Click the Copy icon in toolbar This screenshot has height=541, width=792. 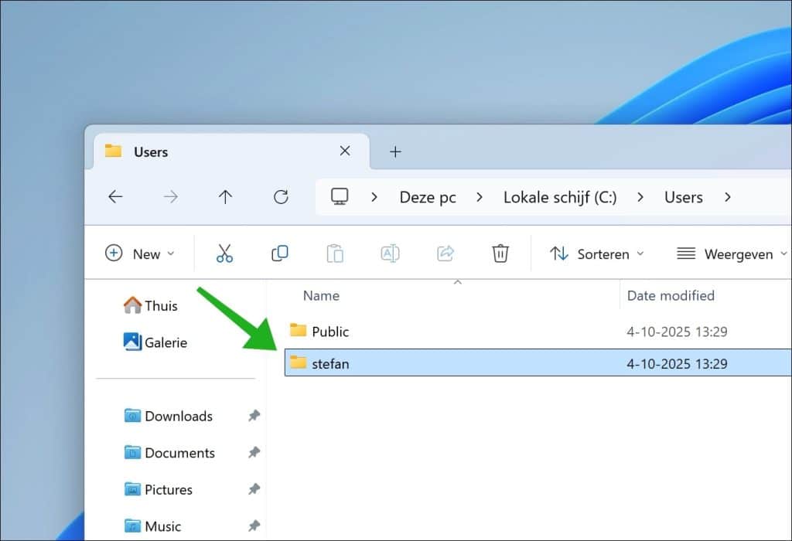(x=279, y=253)
